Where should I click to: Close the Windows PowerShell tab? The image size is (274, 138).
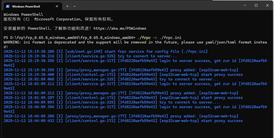point(57,6)
